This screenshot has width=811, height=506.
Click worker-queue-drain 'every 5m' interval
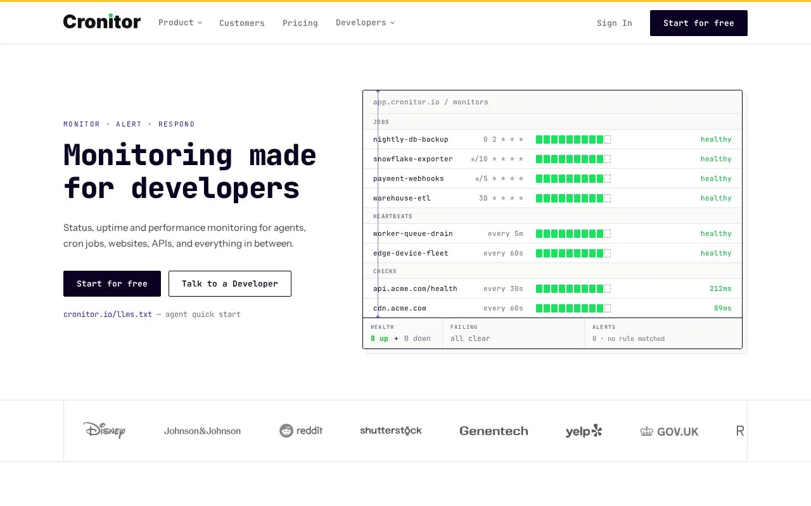click(506, 234)
